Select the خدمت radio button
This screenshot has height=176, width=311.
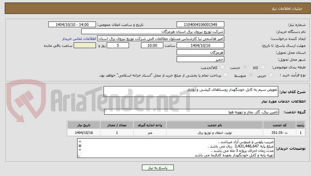(x=245, y=67)
